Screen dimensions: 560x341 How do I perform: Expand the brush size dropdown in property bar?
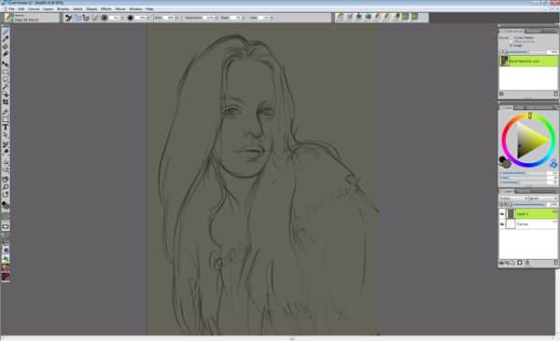point(122,18)
